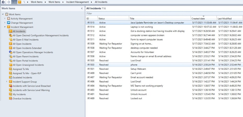The height and width of the screenshot is (117, 243).
Task: Go back with the back arrow
Action: click(x=3, y=2)
